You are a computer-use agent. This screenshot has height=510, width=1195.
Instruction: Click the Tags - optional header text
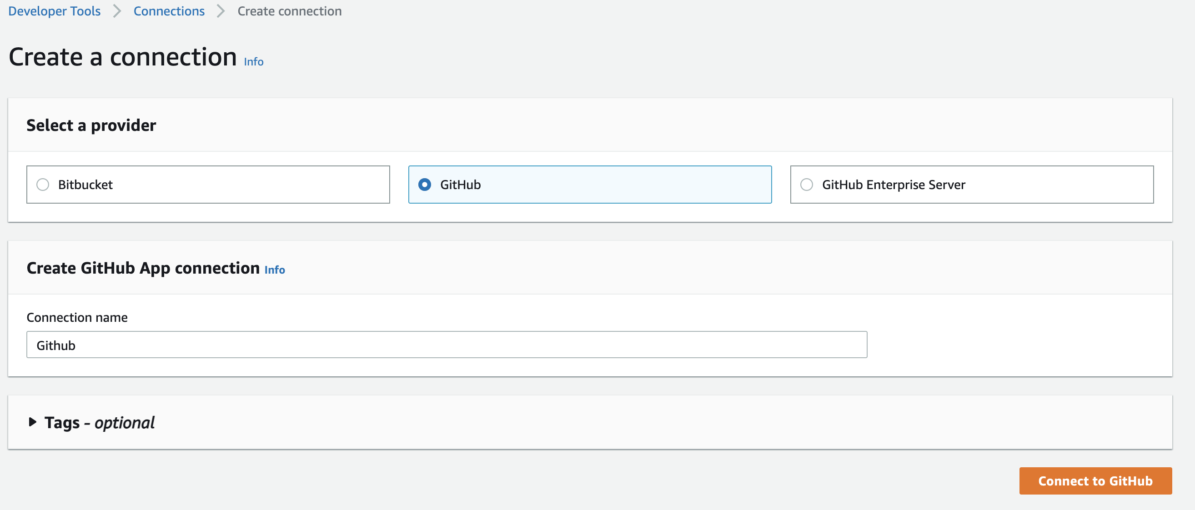pos(99,422)
